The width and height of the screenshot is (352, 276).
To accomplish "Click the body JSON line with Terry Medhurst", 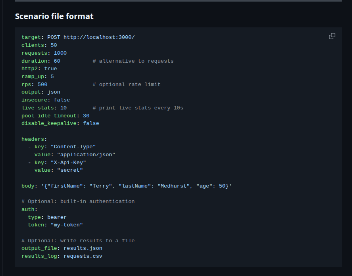I will click(127, 186).
